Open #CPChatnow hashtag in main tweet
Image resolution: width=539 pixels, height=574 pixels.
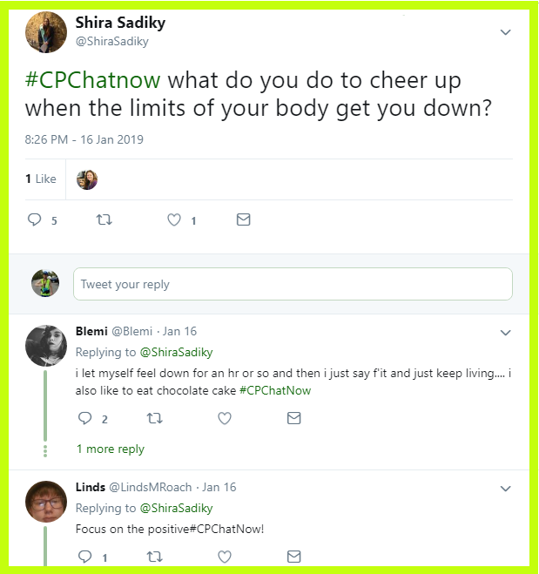(x=92, y=81)
